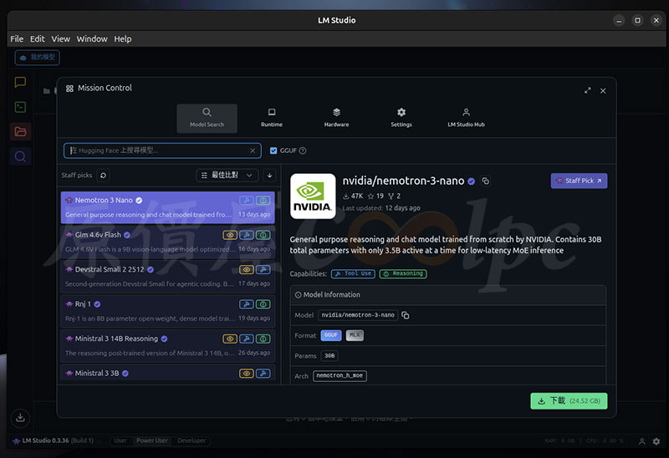Open the Hardware tab
This screenshot has width=669, height=458.
pyautogui.click(x=336, y=117)
